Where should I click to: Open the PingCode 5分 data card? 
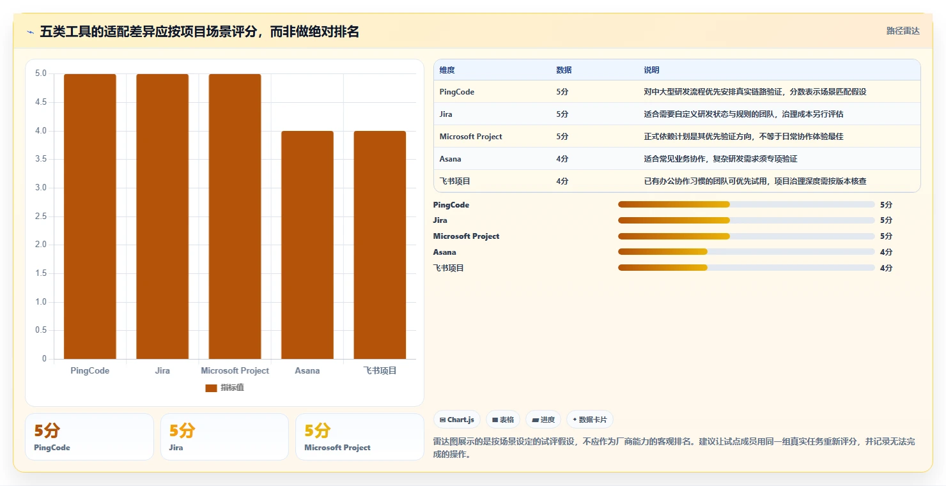pos(89,437)
